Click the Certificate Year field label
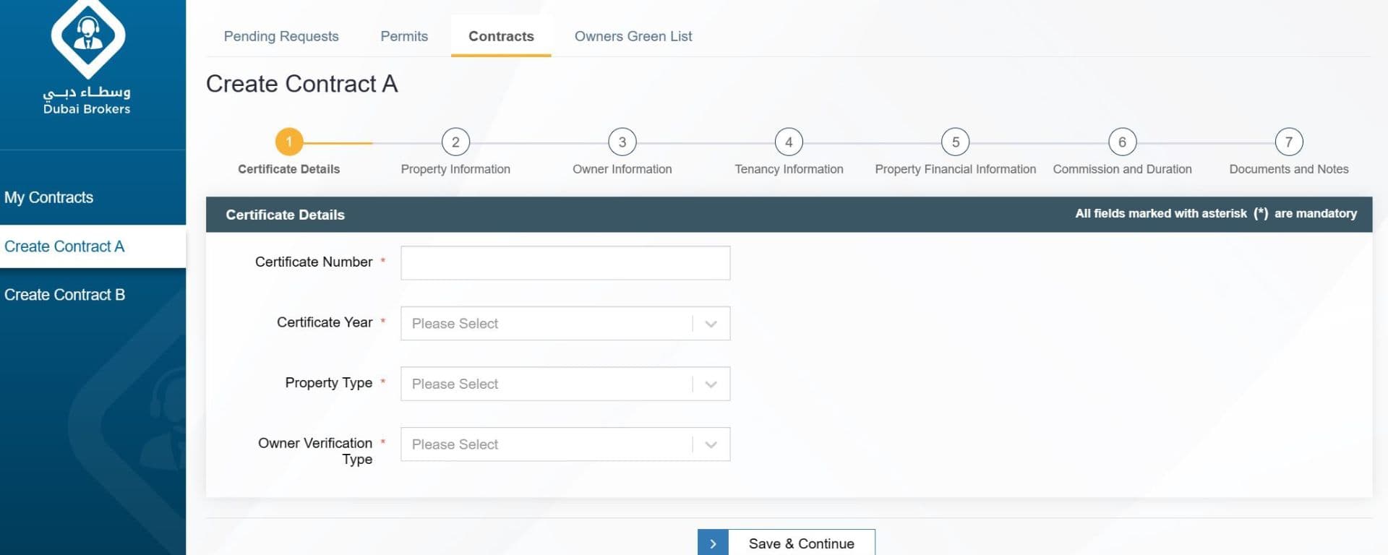 point(325,322)
